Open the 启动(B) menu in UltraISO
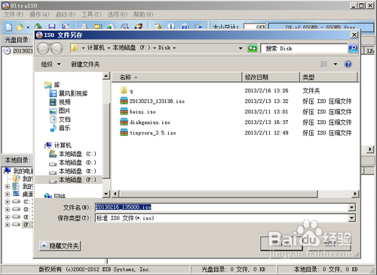 pyautogui.click(x=66, y=14)
